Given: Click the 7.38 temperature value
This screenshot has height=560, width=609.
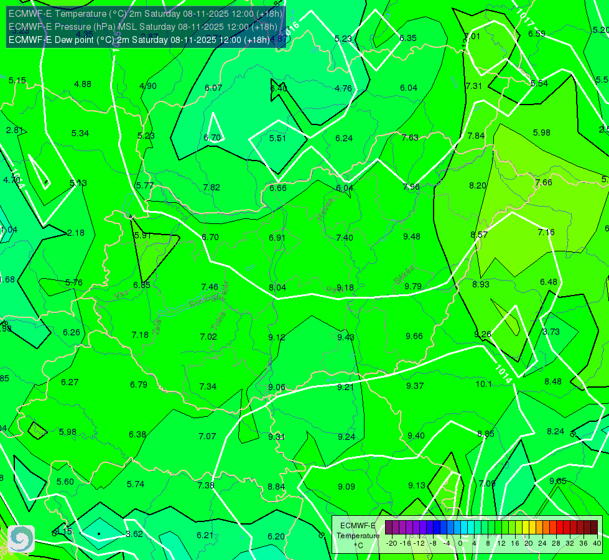Looking at the screenshot, I should click(206, 485).
